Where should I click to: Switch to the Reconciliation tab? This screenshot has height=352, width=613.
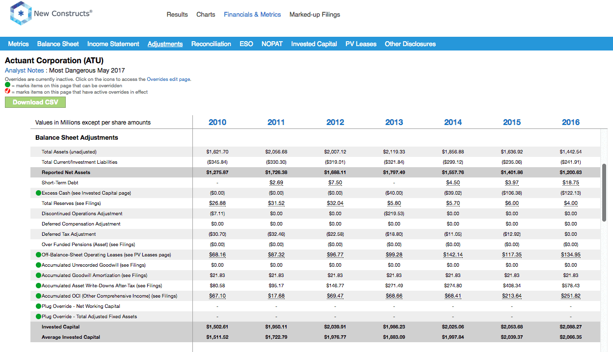point(211,44)
